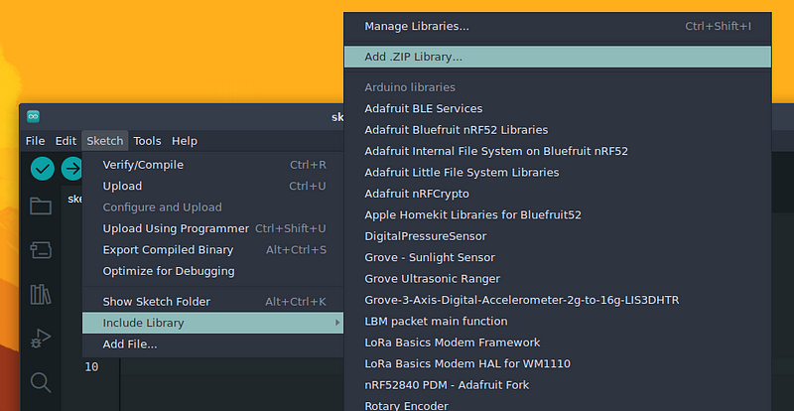Close the Sketch menu
The width and height of the screenshot is (794, 411).
click(x=105, y=141)
